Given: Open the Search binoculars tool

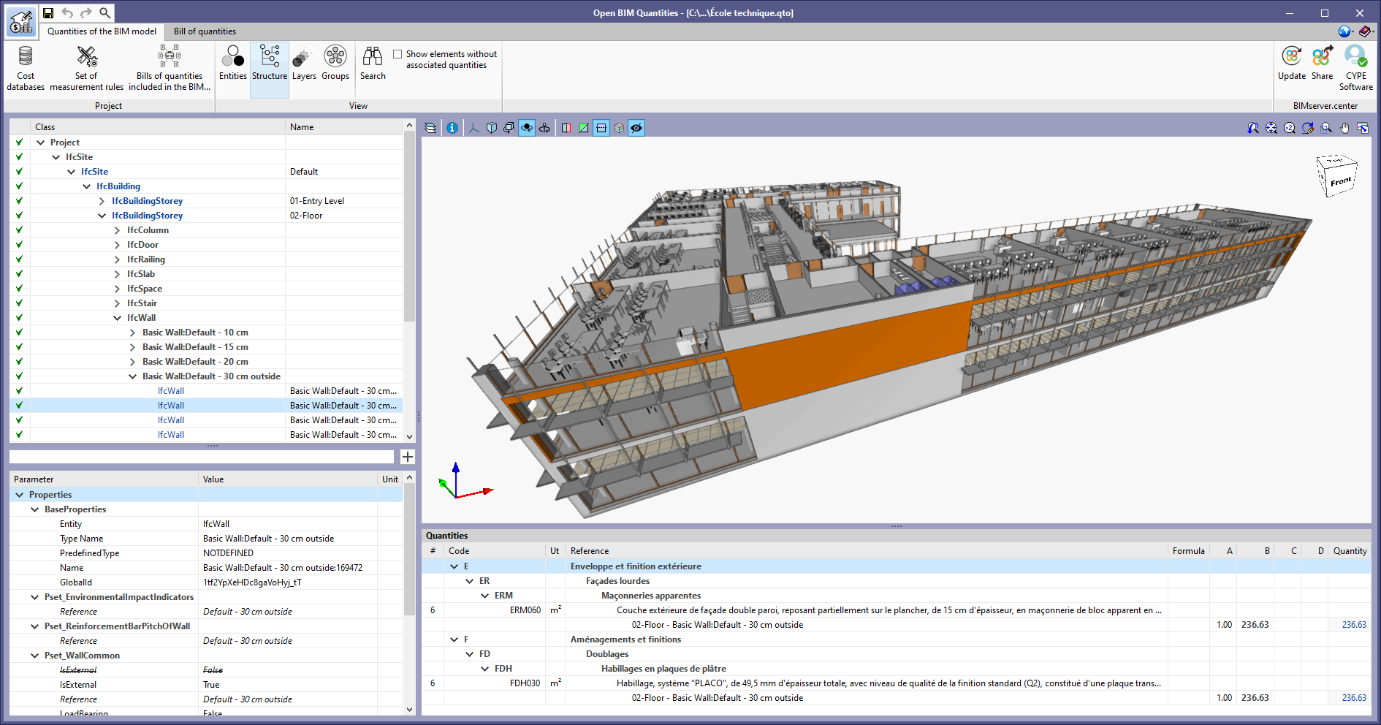Looking at the screenshot, I should 373,64.
